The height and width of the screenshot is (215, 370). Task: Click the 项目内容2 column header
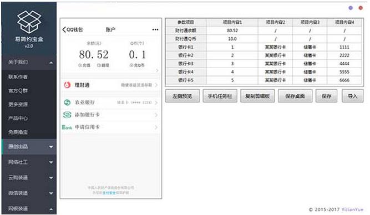tap(275, 22)
